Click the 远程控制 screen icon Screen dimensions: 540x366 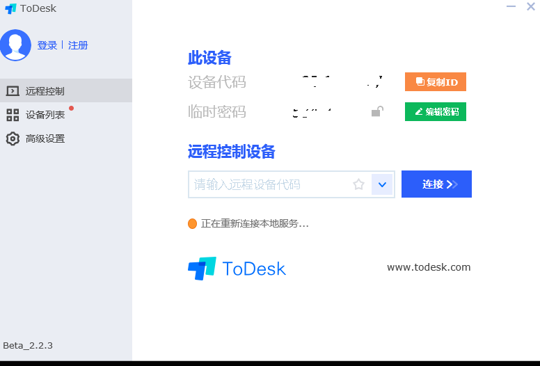click(x=13, y=91)
